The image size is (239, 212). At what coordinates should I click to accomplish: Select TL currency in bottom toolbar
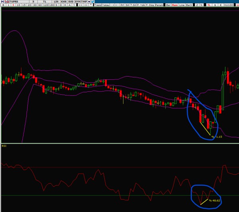point(209,5)
